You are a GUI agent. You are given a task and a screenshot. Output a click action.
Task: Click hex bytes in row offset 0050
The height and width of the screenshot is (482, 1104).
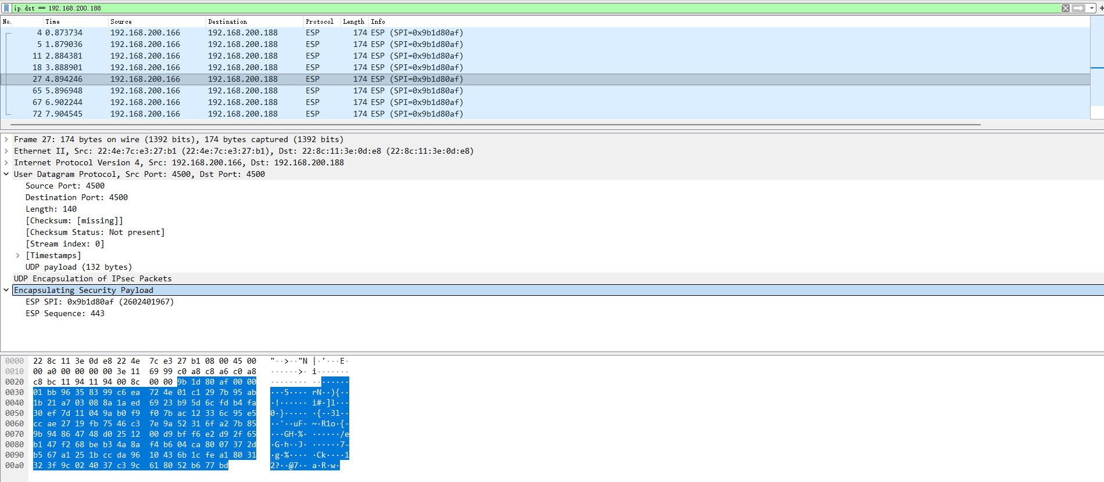point(145,414)
